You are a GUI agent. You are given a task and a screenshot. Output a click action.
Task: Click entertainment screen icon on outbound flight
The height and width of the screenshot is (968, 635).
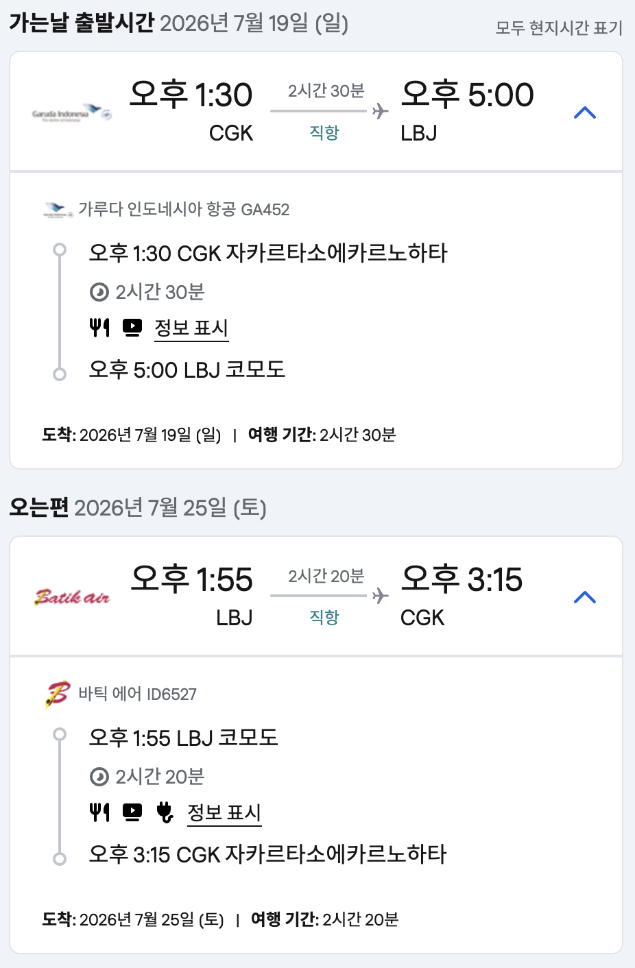[132, 328]
